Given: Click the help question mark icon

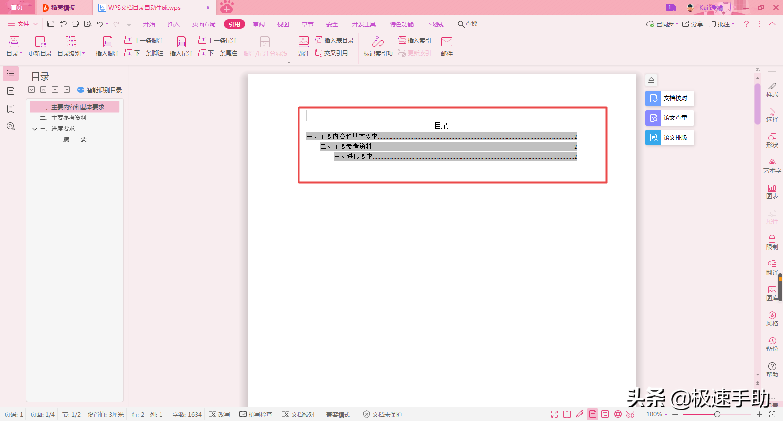Looking at the screenshot, I should [x=746, y=24].
